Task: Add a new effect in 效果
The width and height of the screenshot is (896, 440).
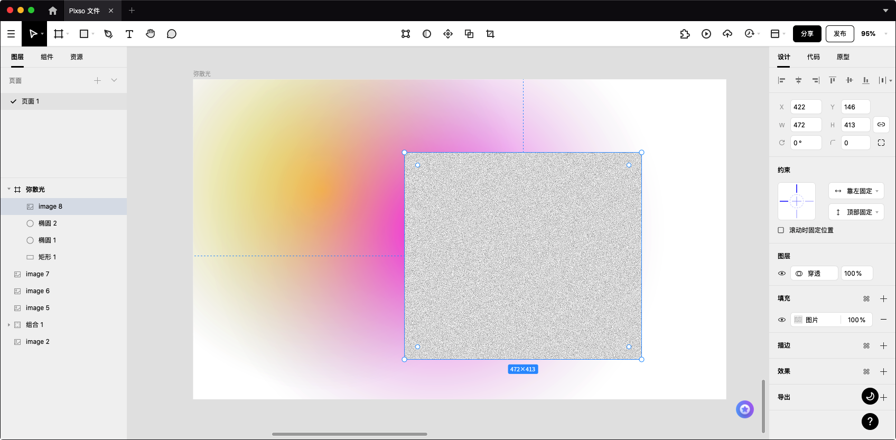Action: tap(883, 371)
